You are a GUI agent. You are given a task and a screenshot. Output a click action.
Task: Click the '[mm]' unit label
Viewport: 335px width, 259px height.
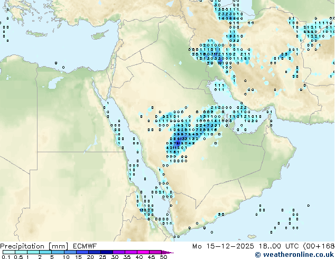click(58, 246)
